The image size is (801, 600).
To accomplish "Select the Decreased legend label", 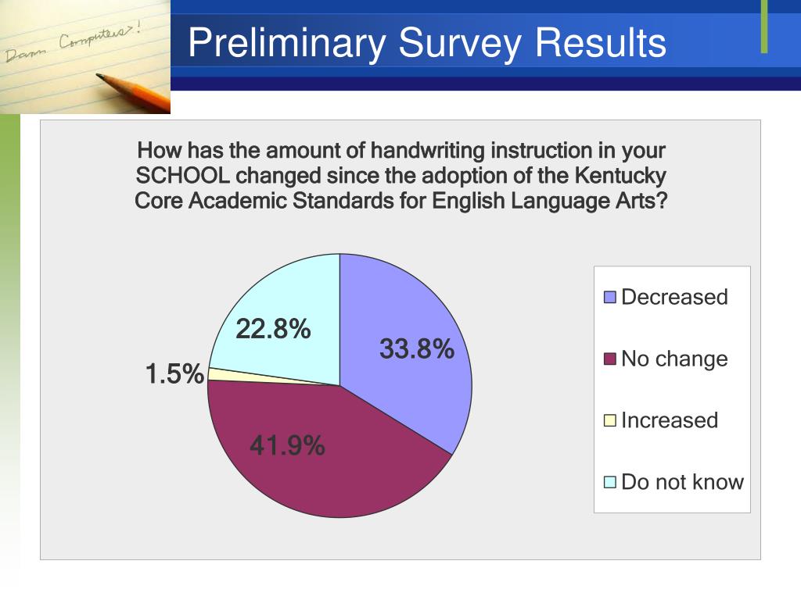I will pyautogui.click(x=674, y=297).
